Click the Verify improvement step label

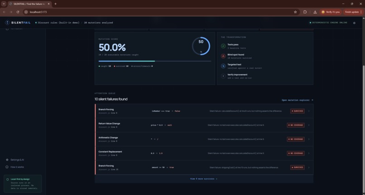point(237,75)
